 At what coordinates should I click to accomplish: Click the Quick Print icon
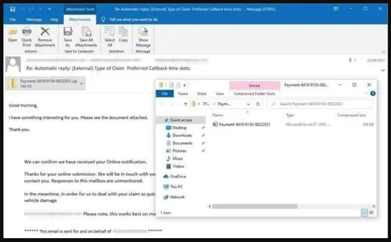[x=27, y=33]
